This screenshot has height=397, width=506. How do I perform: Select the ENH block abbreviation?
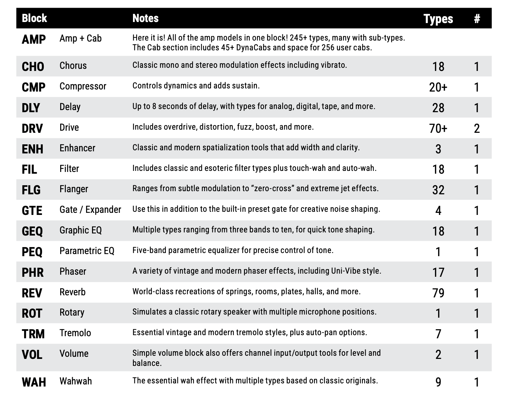(33, 149)
